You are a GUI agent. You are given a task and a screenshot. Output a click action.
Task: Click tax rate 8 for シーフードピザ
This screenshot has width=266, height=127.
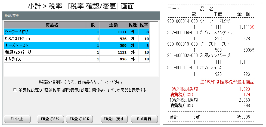[144, 32]
